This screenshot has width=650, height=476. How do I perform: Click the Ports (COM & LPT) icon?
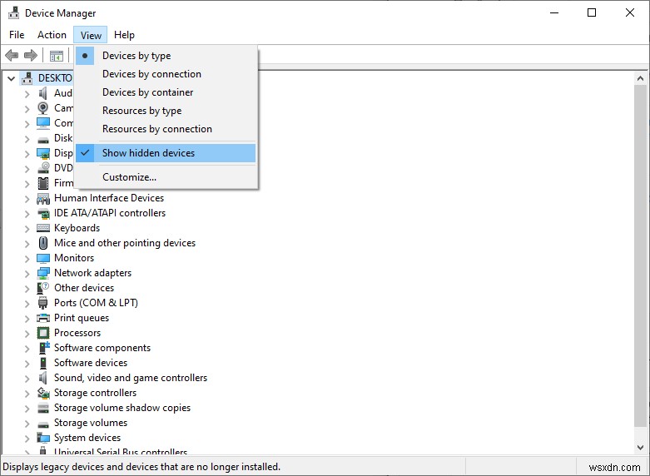43,303
